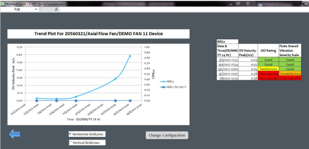309x149 pixels.
Task: Click the 9/3/2012 11:52 date cell
Action: point(227,60)
